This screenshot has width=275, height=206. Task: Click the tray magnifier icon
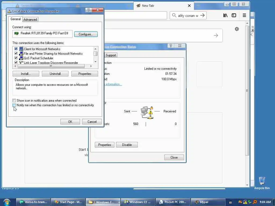point(255,202)
